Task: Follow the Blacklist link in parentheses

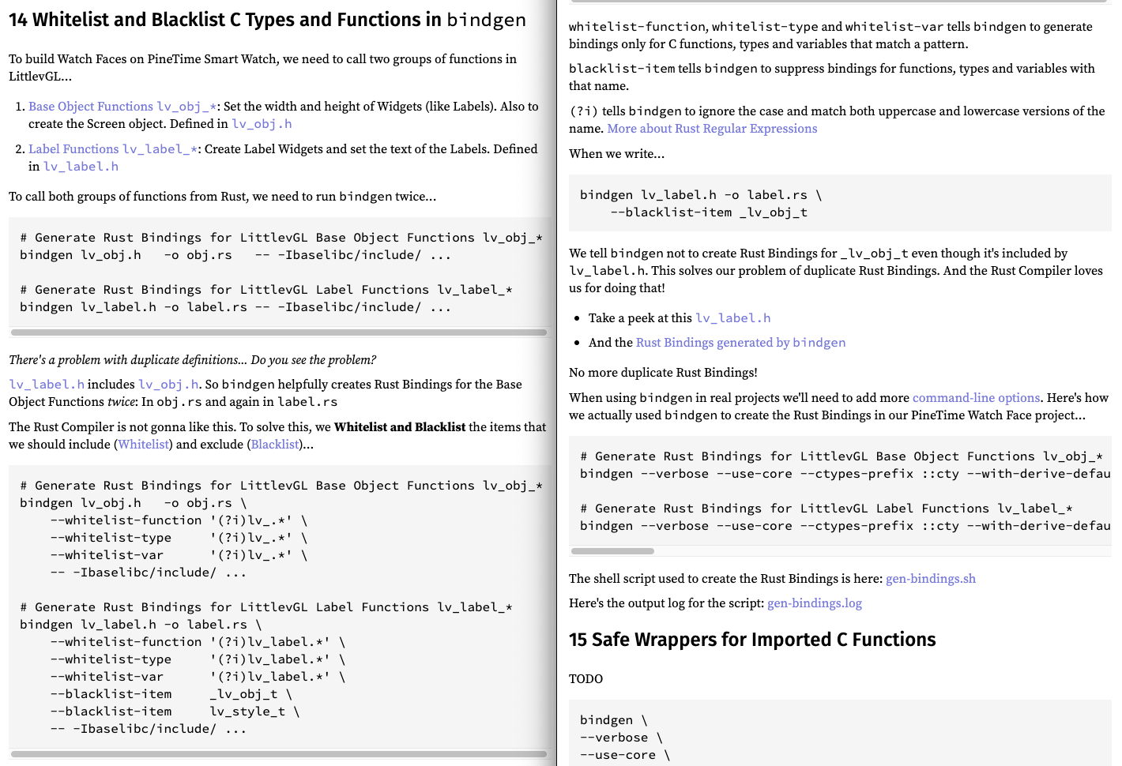Action: 275,445
